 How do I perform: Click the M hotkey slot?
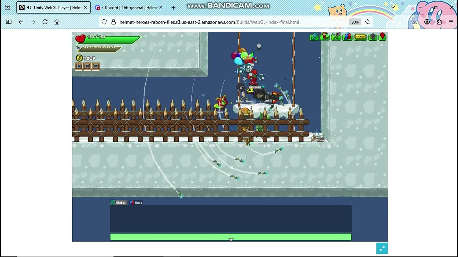[96, 66]
